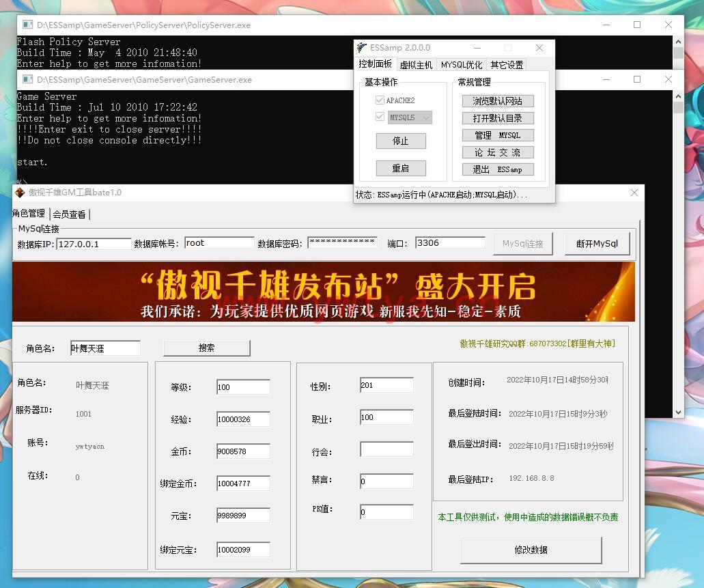Click the 禁言 input field
Screen dimensions: 704x588
point(386,481)
